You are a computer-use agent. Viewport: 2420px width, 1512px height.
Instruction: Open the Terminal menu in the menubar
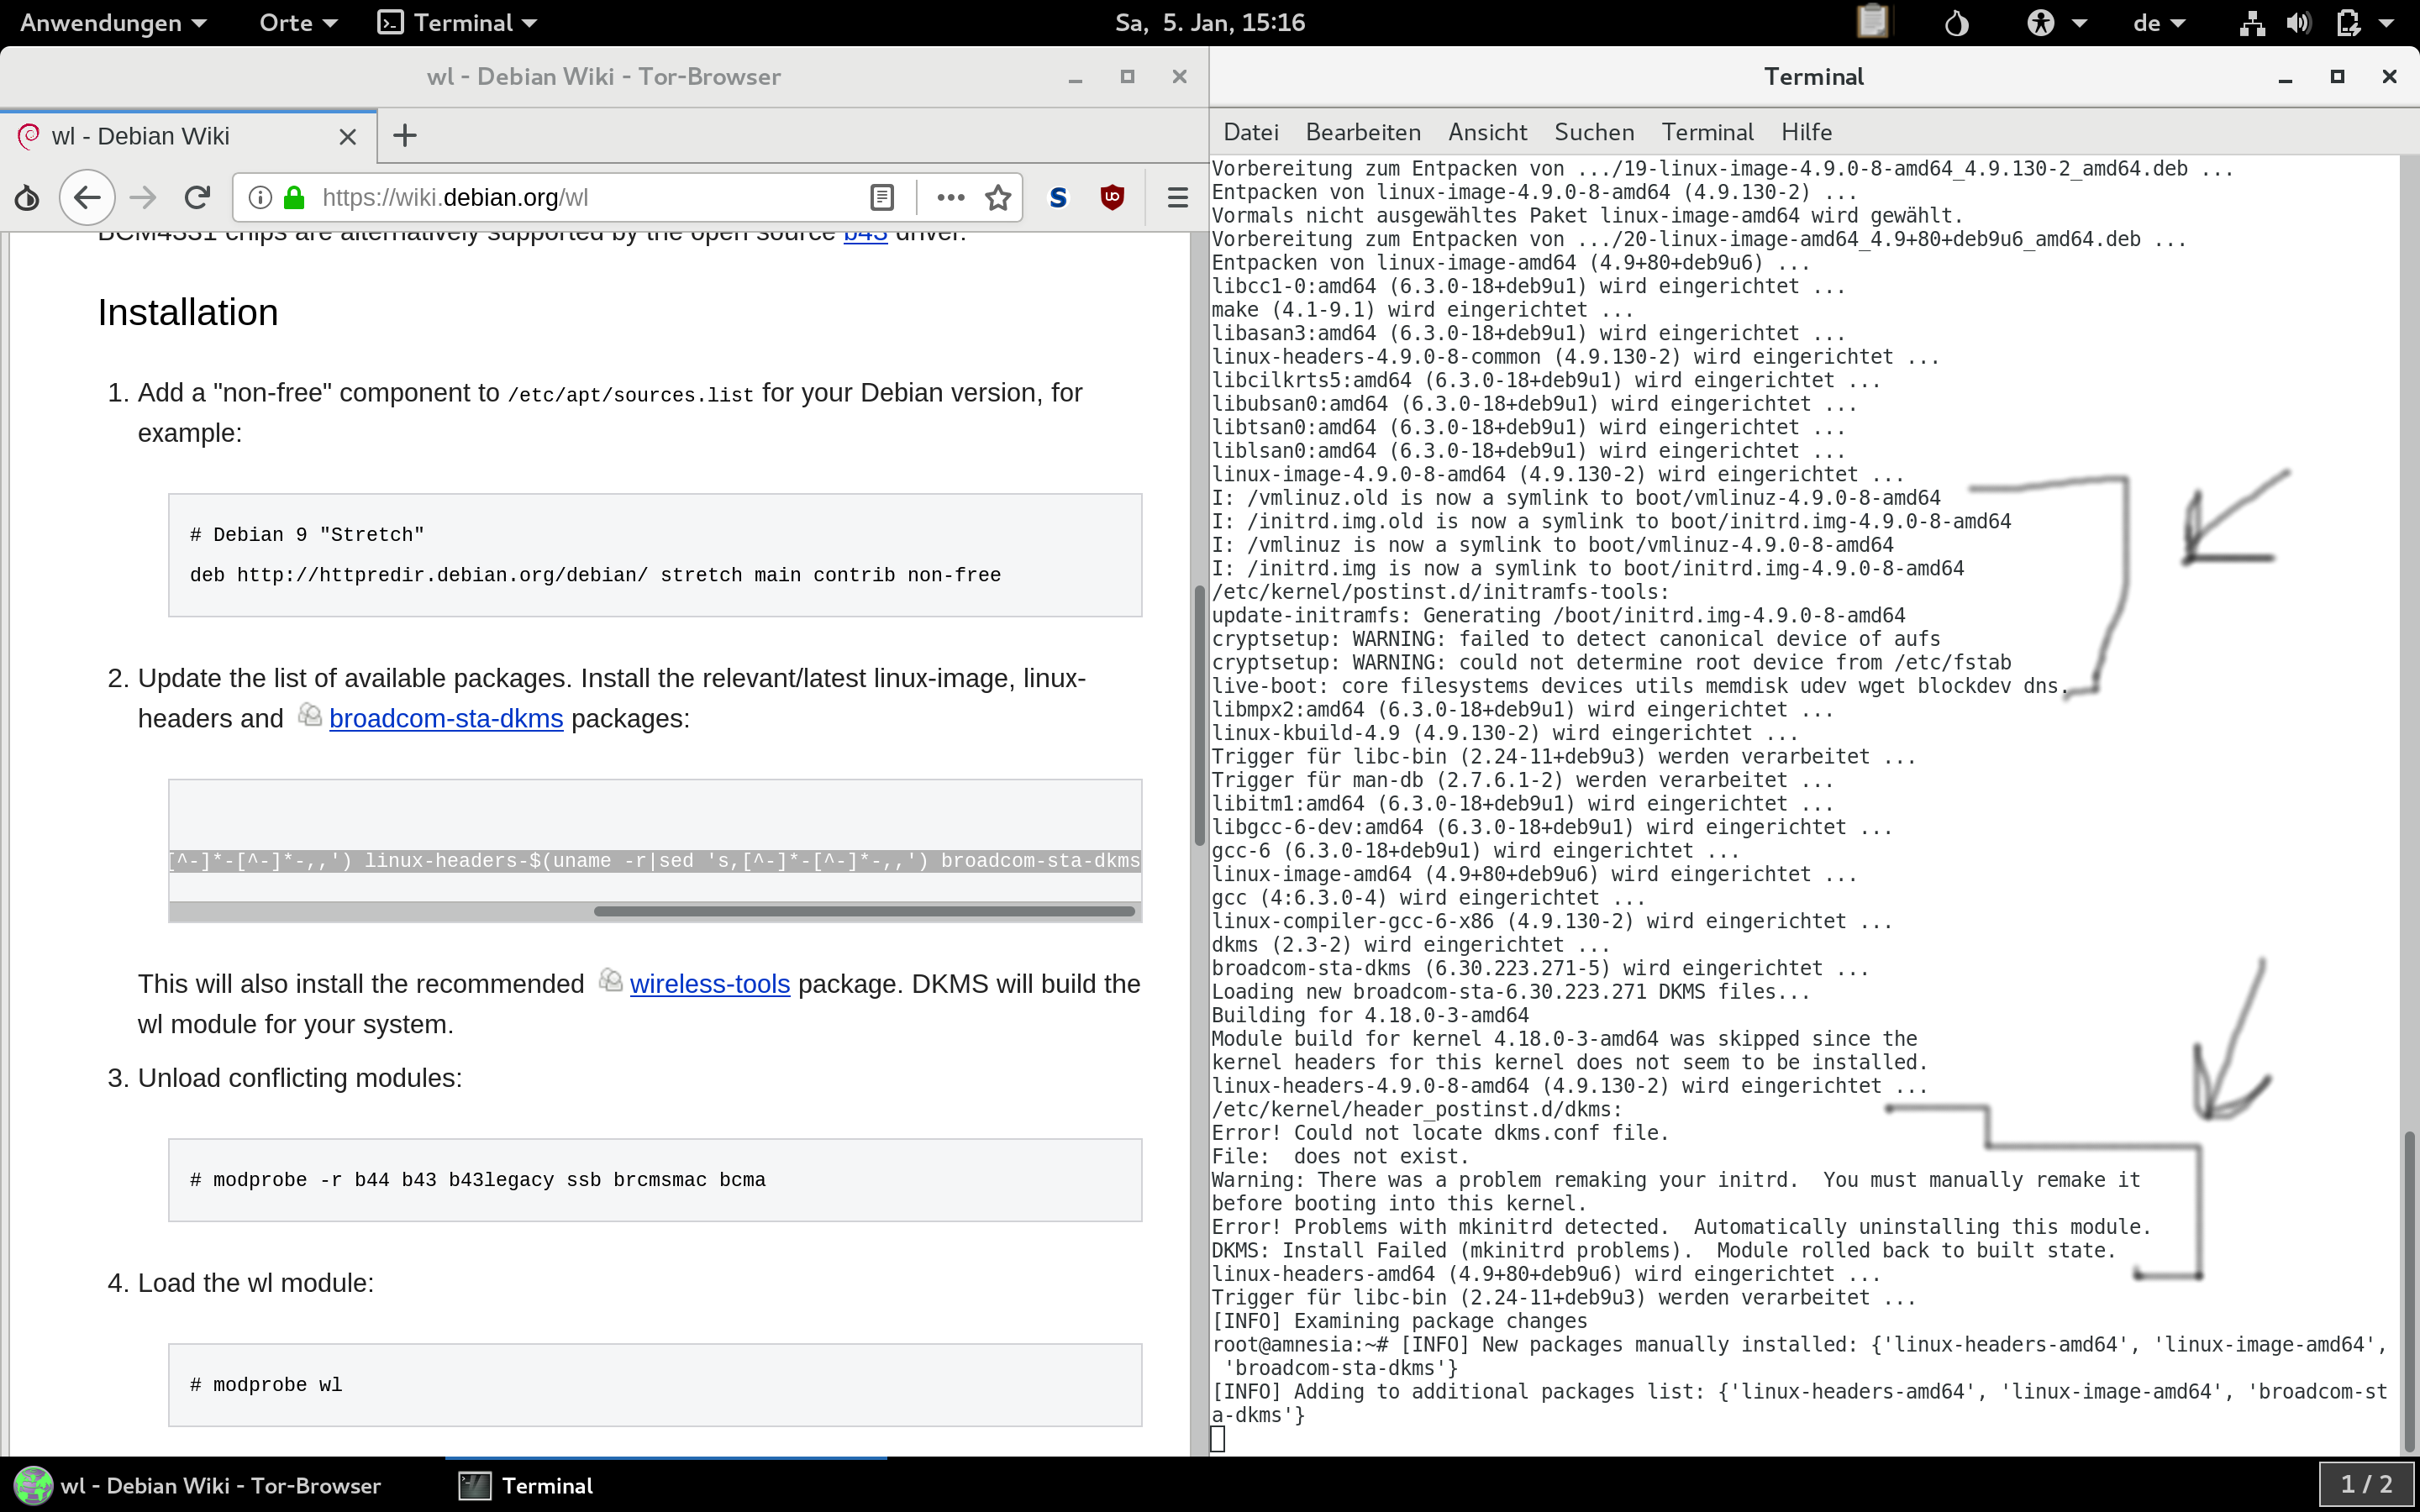[1707, 132]
